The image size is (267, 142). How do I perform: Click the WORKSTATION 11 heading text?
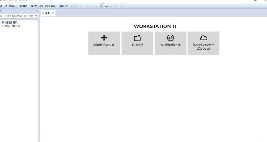click(x=155, y=26)
